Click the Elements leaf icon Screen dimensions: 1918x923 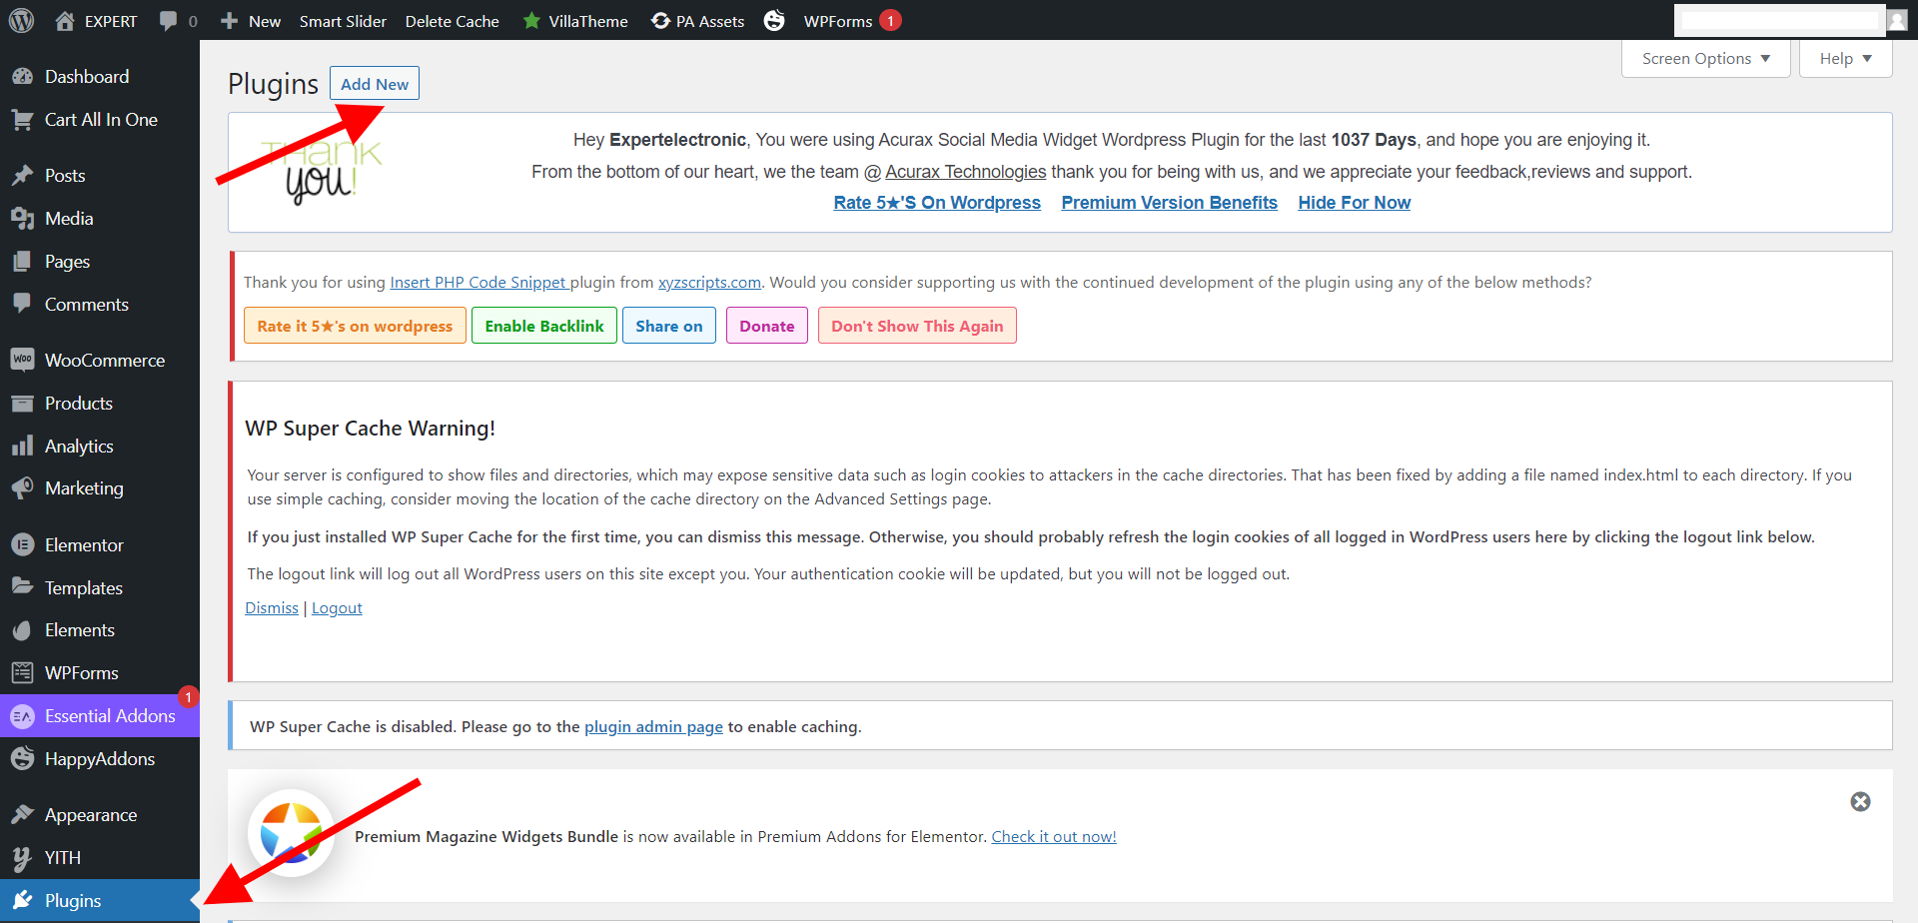click(22, 630)
